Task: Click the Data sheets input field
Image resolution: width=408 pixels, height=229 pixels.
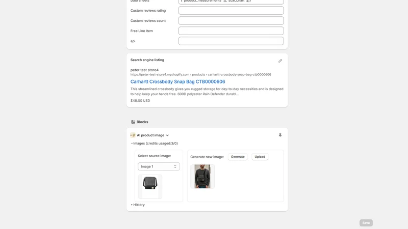Action: 231,2
